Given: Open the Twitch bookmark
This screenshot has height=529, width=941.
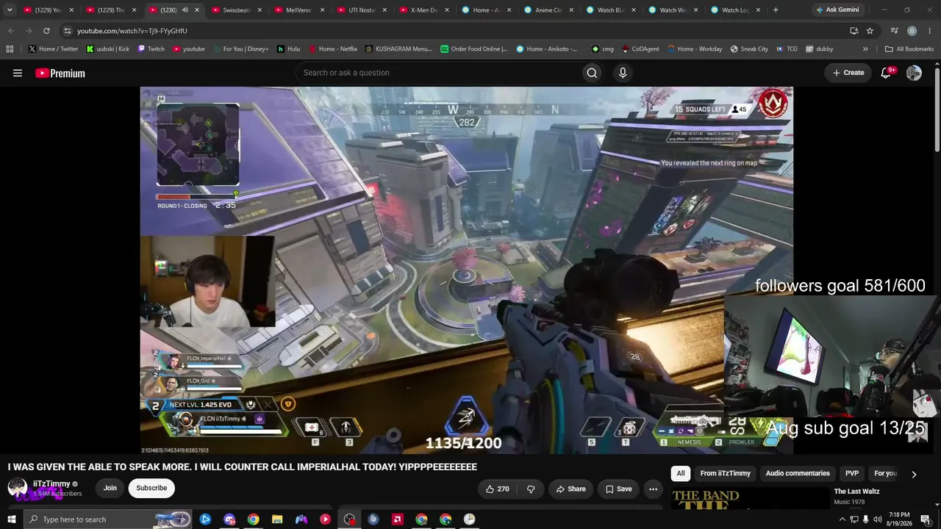Looking at the screenshot, I should (151, 49).
